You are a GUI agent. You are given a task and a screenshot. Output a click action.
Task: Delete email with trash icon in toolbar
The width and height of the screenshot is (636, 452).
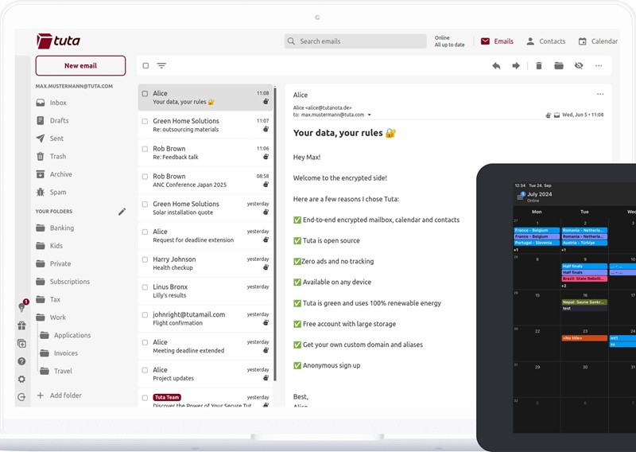click(539, 66)
